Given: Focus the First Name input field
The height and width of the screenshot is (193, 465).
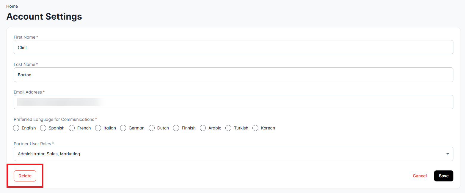Looking at the screenshot, I should pos(233,48).
